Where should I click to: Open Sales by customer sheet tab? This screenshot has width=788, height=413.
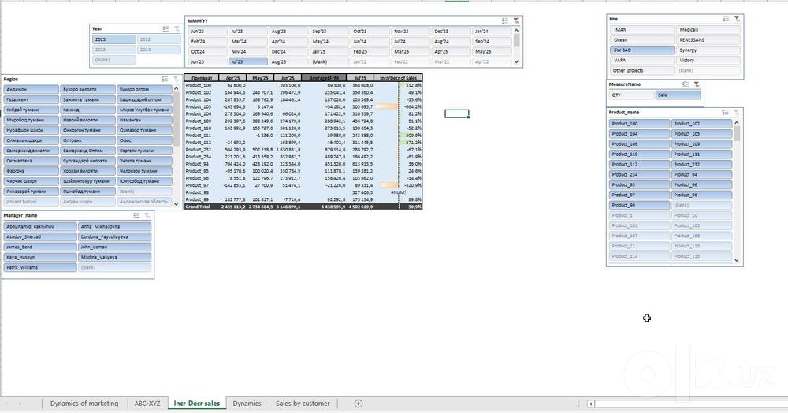303,404
